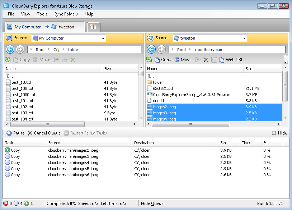Select the My Computer to tweeton tab
The height and width of the screenshot is (210, 292).
click(x=45, y=27)
